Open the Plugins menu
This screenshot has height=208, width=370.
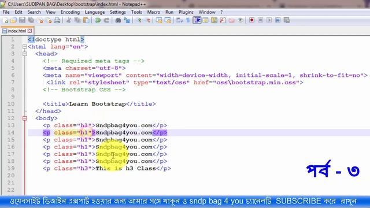[x=186, y=12]
